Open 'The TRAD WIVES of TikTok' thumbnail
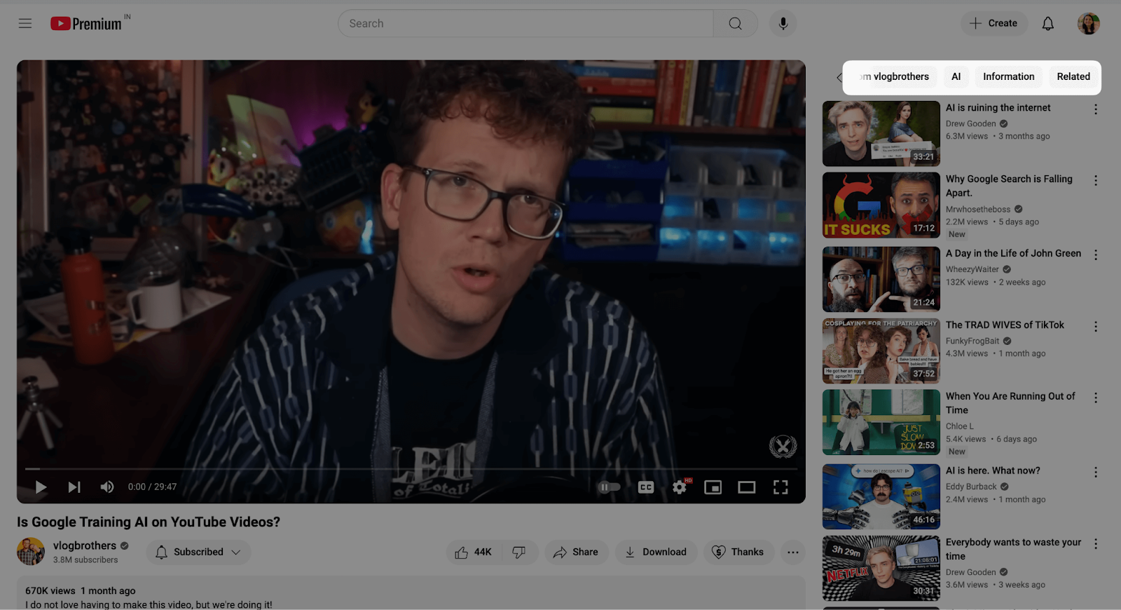Screen dimensions: 1121x610 click(881, 351)
